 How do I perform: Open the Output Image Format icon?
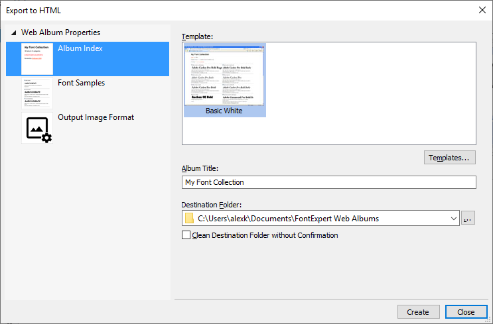[x=37, y=128]
